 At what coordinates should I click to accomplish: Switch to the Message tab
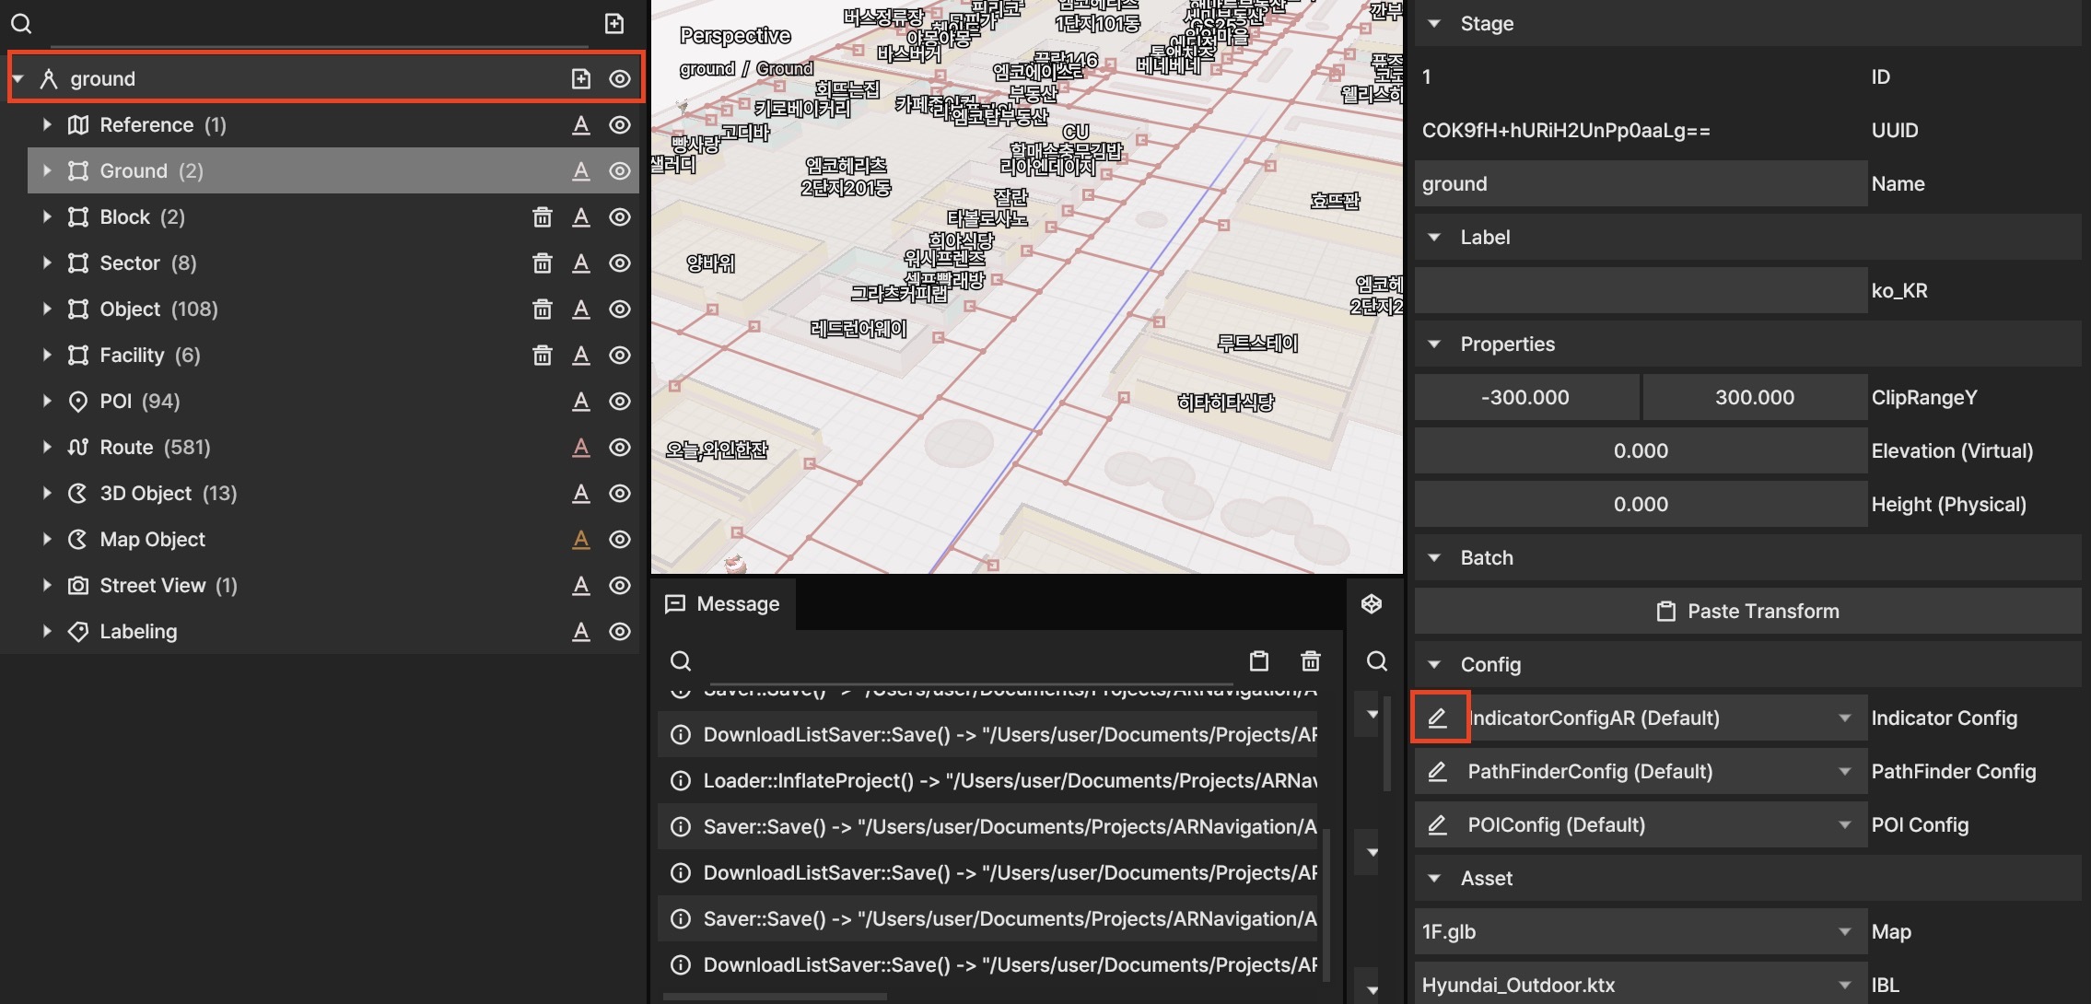[x=723, y=604]
